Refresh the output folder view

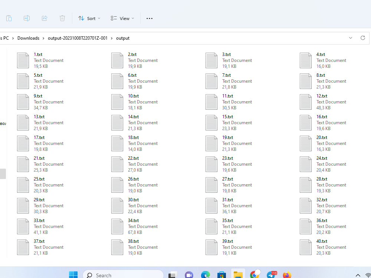pyautogui.click(x=363, y=38)
